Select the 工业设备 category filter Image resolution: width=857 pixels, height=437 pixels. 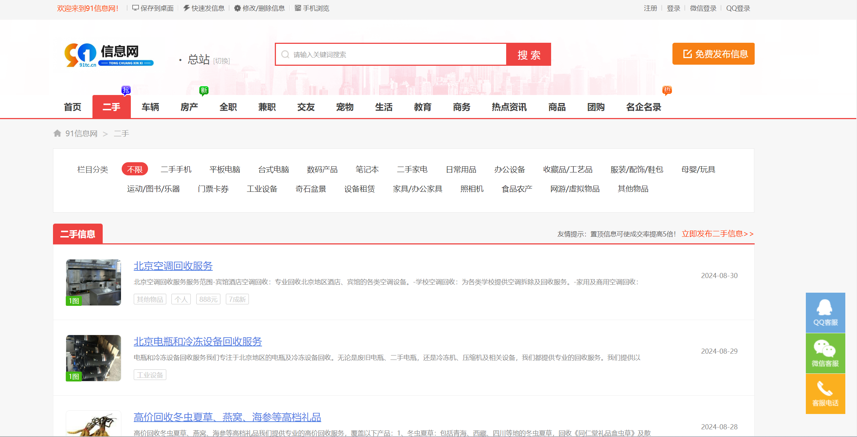coord(262,189)
